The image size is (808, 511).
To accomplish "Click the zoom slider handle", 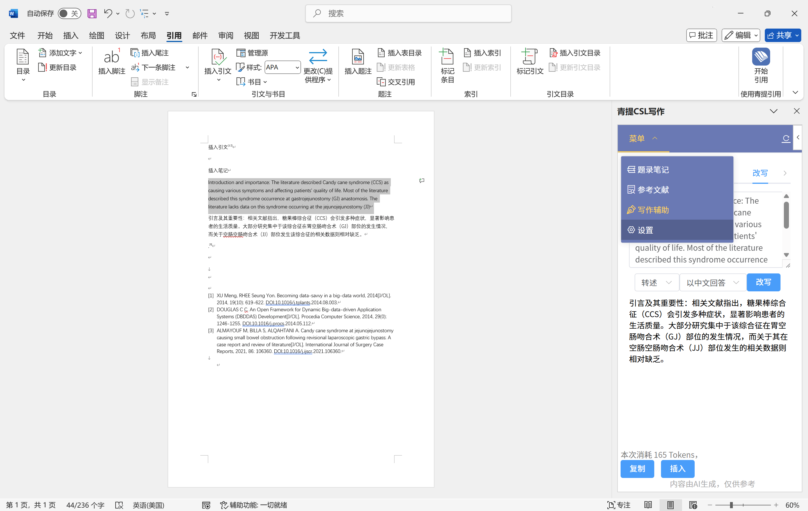I will coord(731,505).
